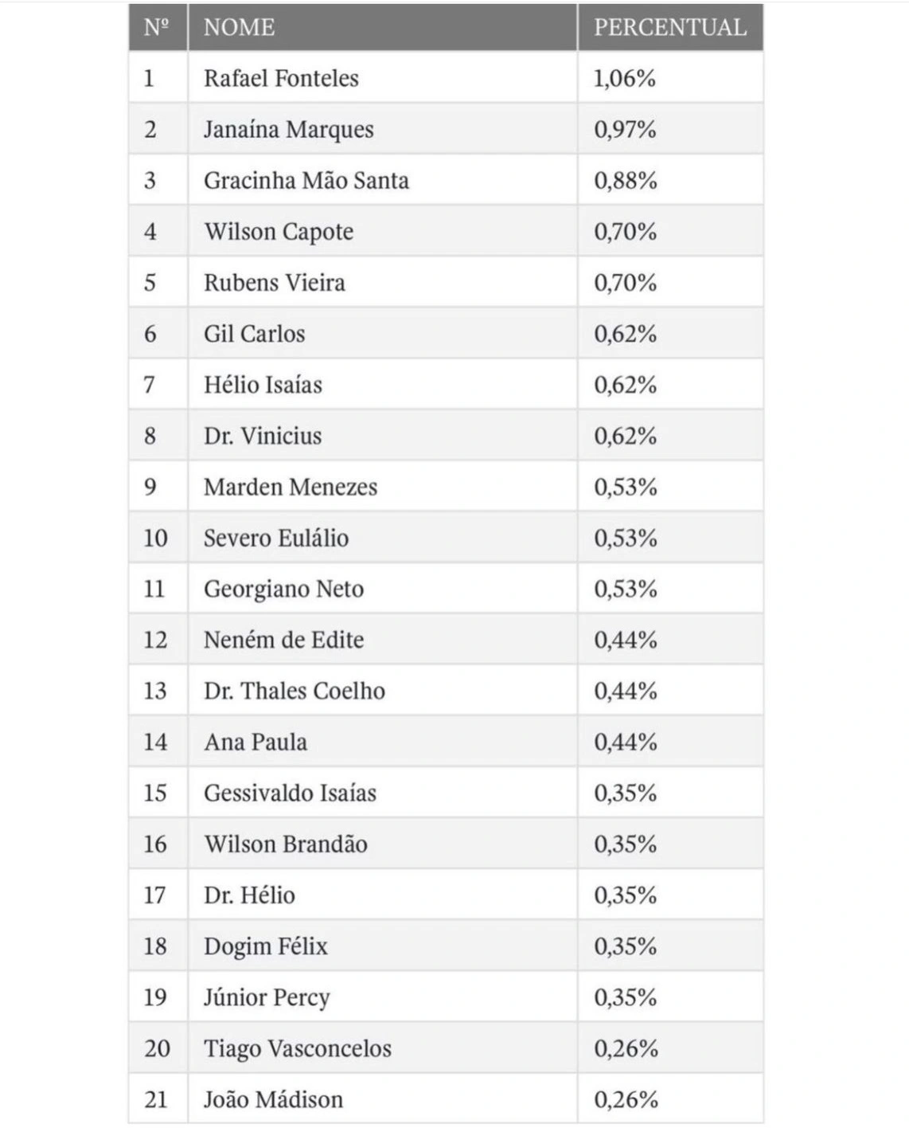
Task: Click the name Rubens Vieira
Action: (275, 283)
